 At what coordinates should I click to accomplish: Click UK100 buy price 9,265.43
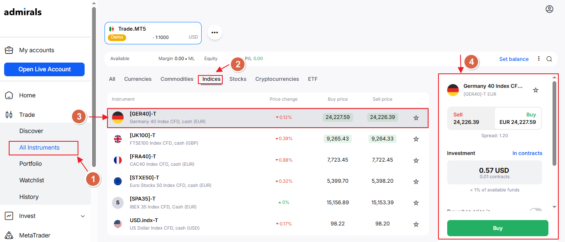(338, 138)
